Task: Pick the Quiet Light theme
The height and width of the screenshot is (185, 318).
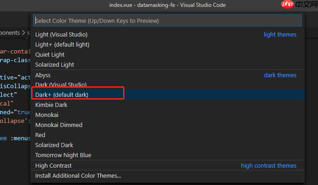Action: click(x=50, y=55)
